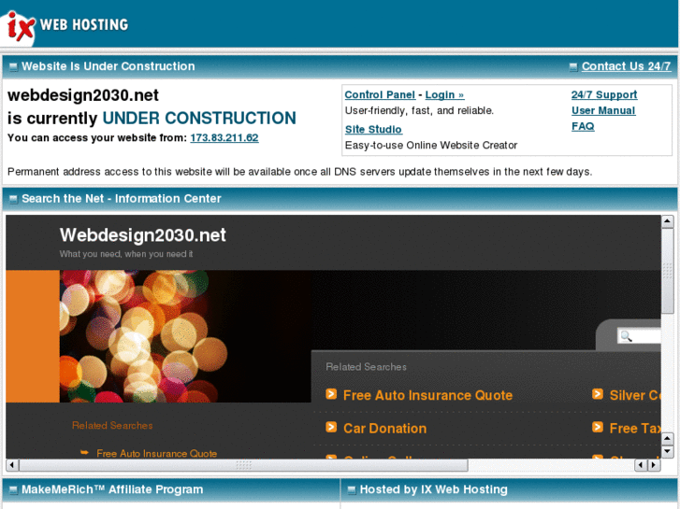Click the Search the Net header icon
This screenshot has height=509, width=680.
(x=13, y=199)
